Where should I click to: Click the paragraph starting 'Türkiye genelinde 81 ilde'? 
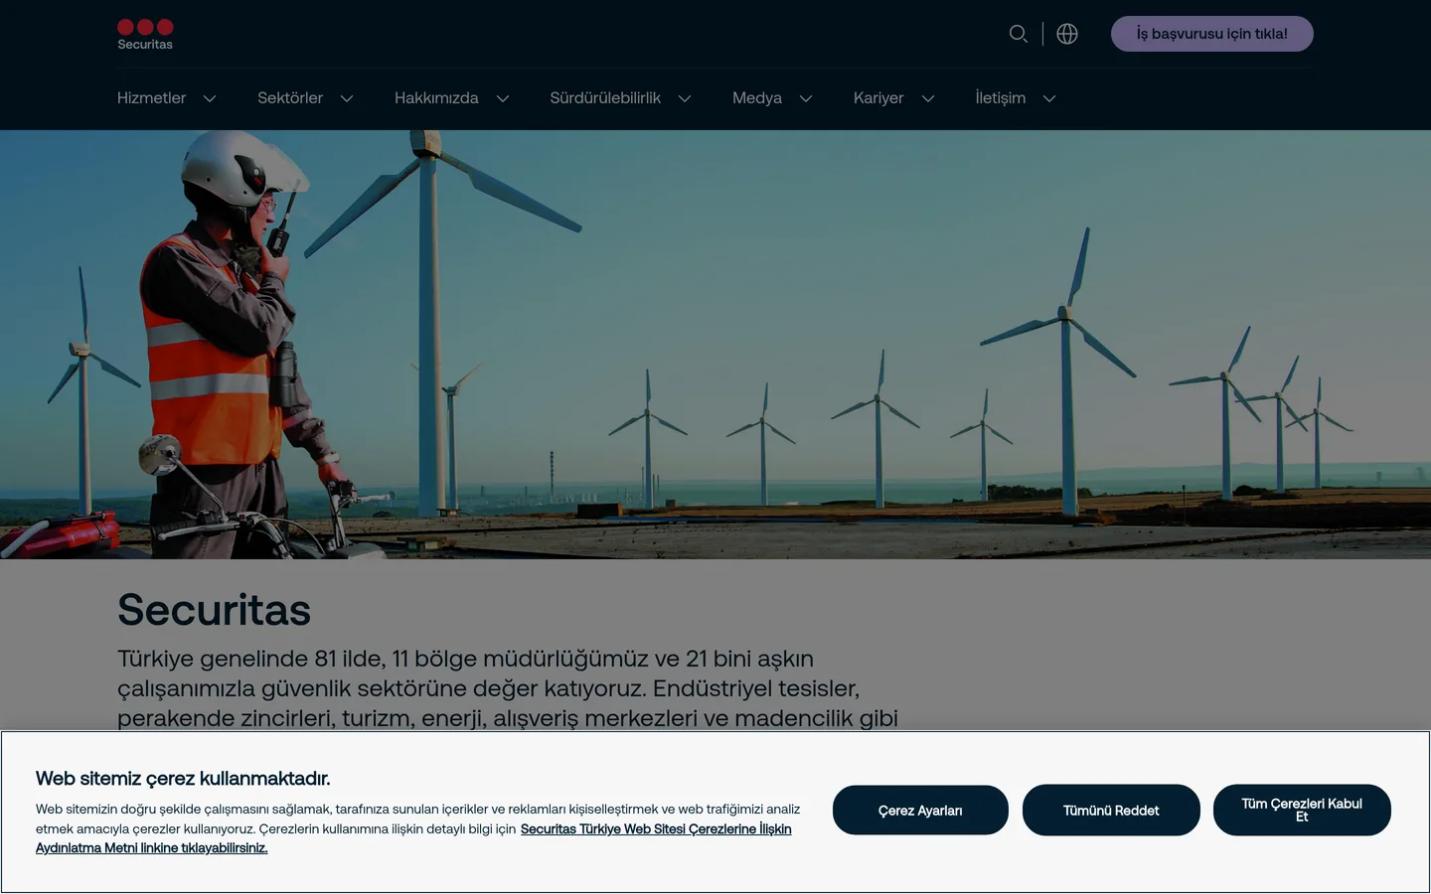click(508, 688)
